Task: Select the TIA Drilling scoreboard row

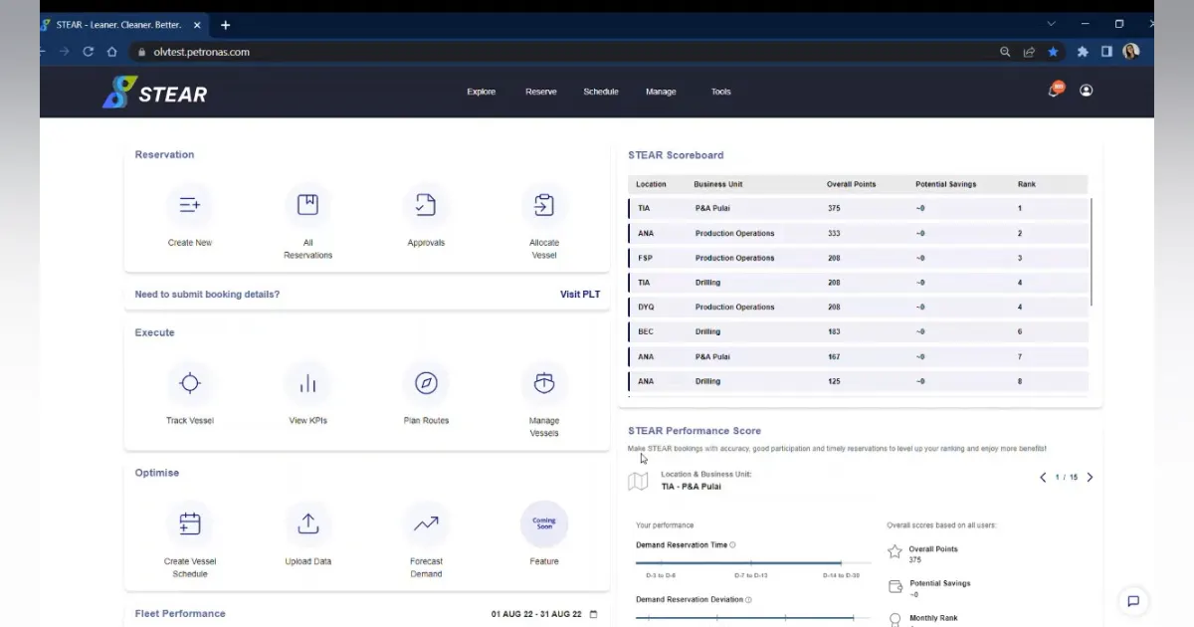Action: (858, 283)
